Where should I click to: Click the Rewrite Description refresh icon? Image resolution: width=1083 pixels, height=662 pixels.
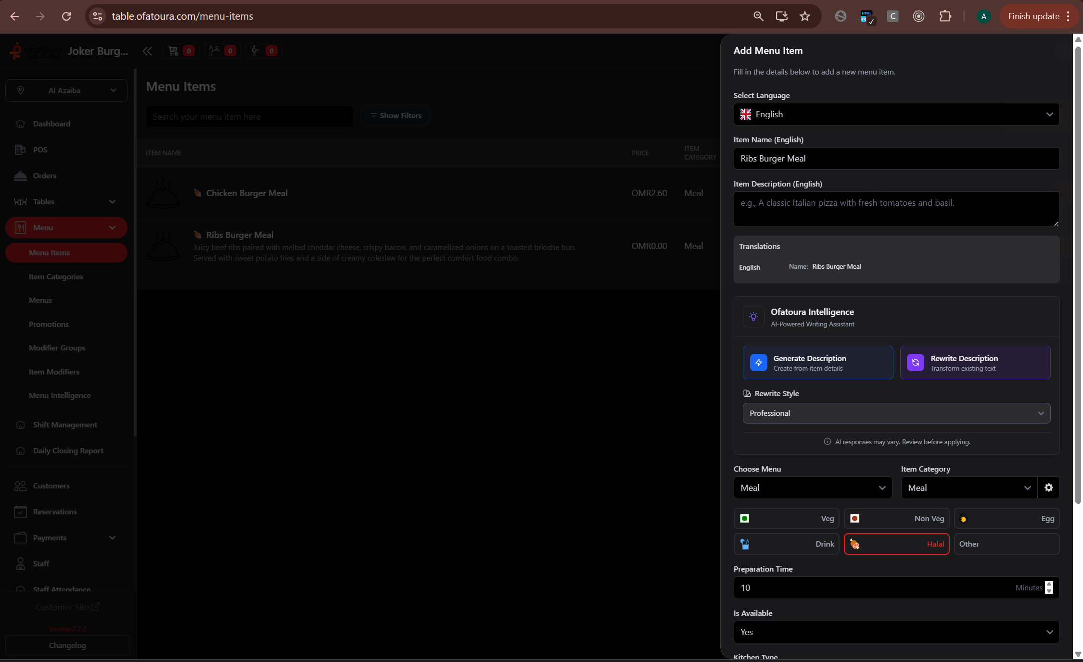click(x=915, y=362)
